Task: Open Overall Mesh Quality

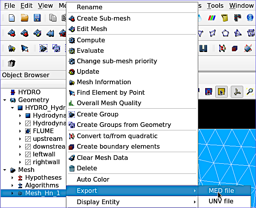Action: pyautogui.click(x=132, y=103)
